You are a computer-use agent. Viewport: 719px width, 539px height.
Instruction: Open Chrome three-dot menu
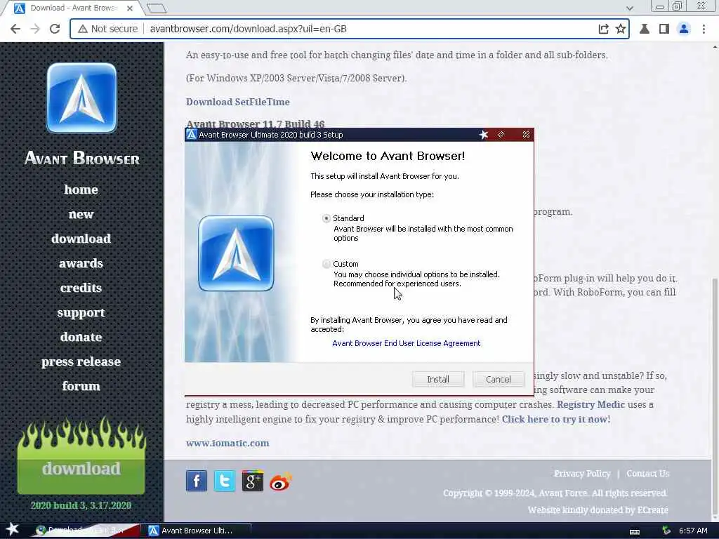[x=704, y=29]
